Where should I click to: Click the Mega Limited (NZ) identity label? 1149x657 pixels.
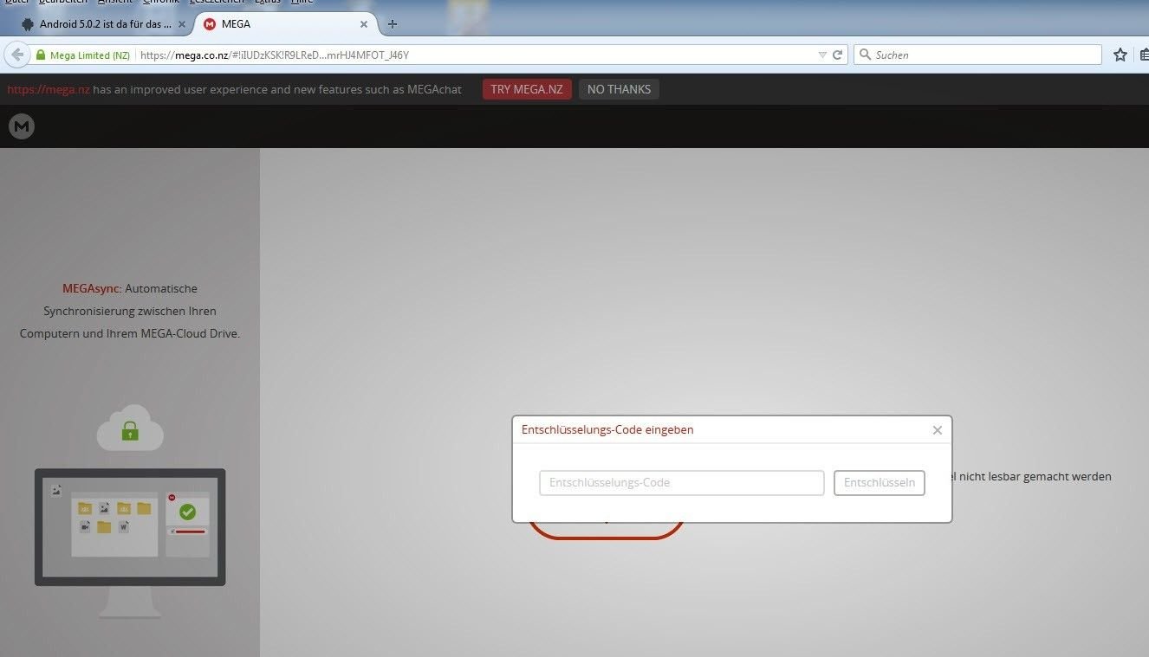click(90, 55)
